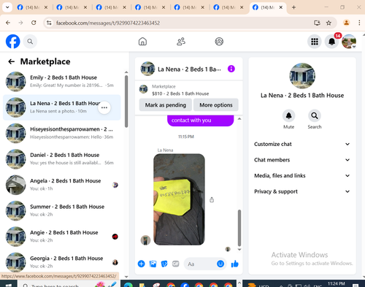The image size is (365, 287).
Task: Attach a photo using the image icon
Action: [x=153, y=264]
